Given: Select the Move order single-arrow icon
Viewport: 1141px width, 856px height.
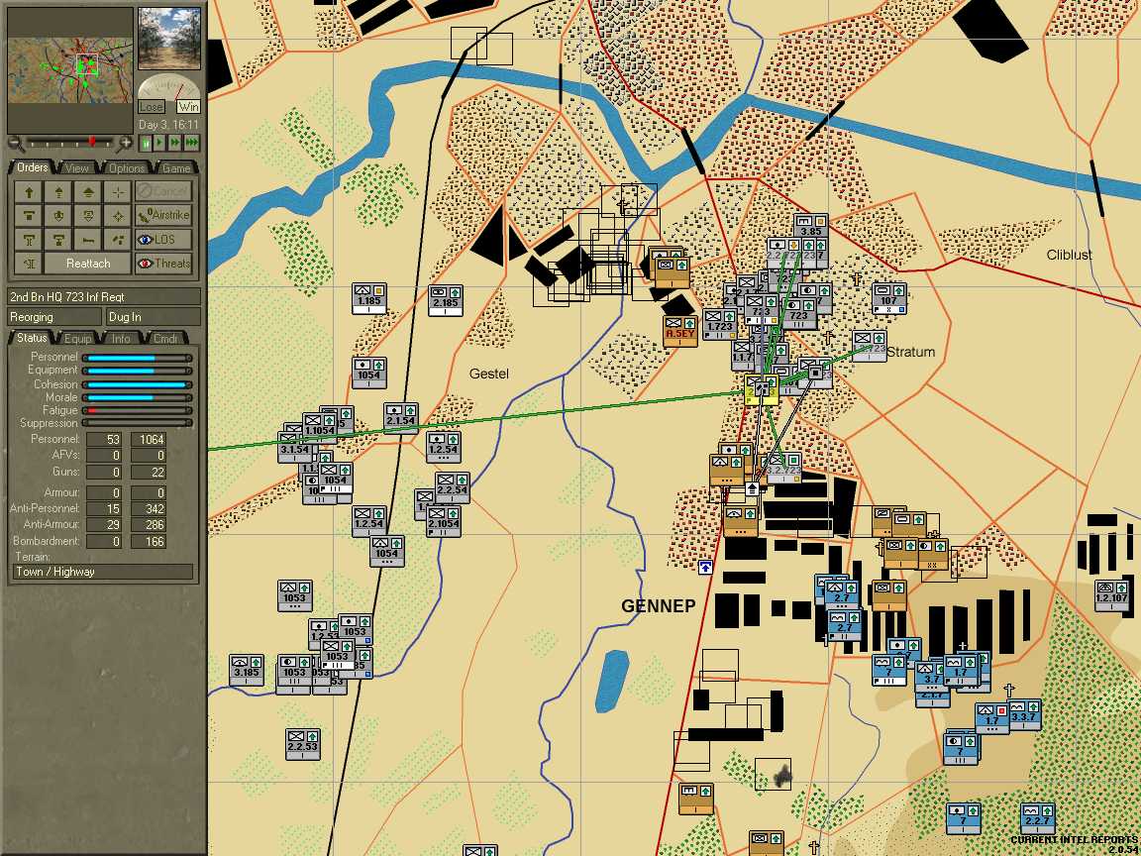Looking at the screenshot, I should (29, 192).
